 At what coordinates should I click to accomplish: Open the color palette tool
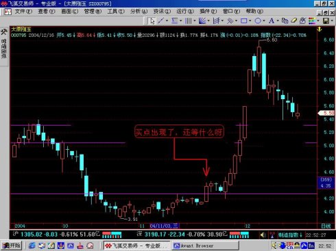click(312, 21)
